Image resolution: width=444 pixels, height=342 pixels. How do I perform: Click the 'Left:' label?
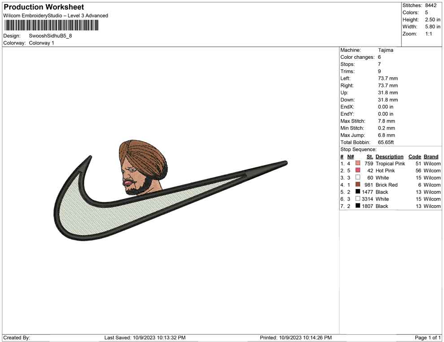click(345, 79)
